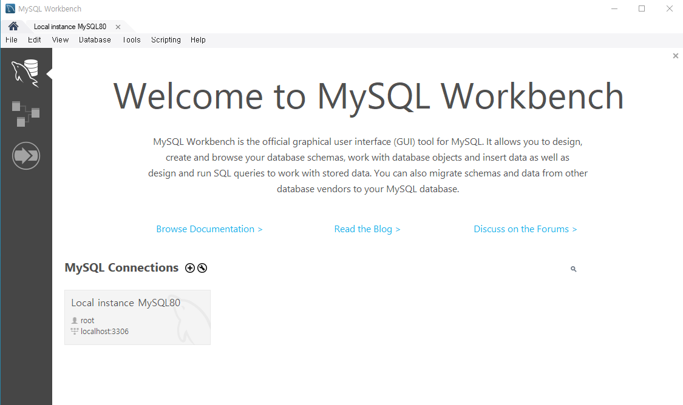Close the Local instance MySQL80 tab
The height and width of the screenshot is (405, 683).
point(118,27)
